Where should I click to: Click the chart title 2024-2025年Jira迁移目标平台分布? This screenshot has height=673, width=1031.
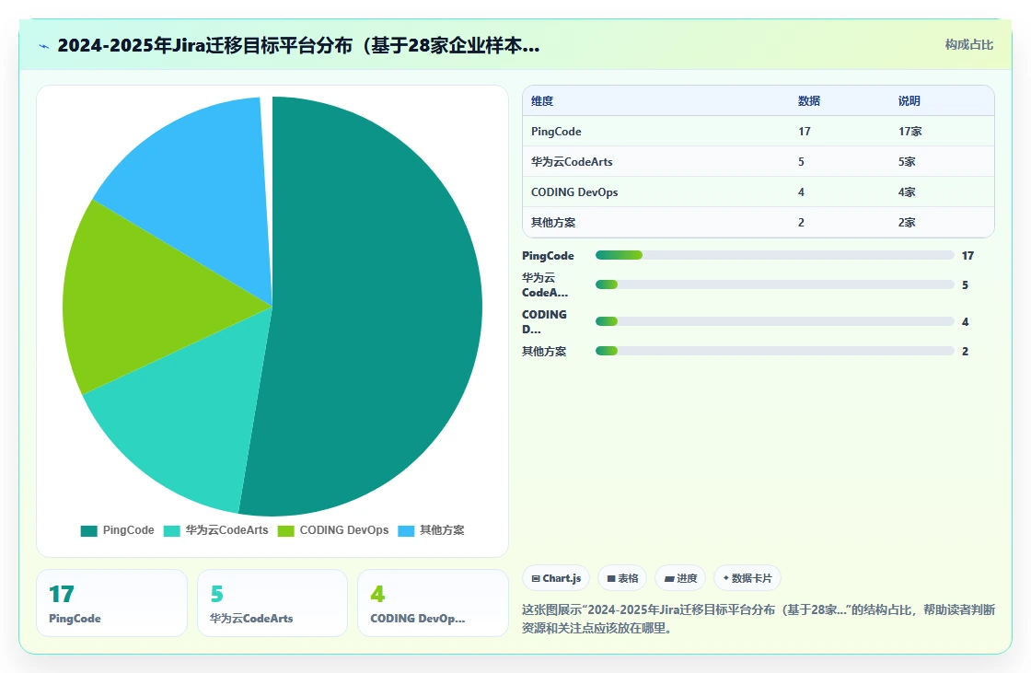click(298, 45)
